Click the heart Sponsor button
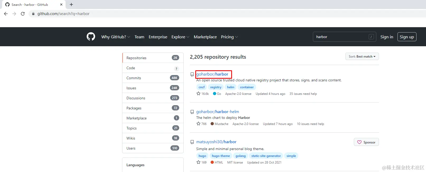This screenshot has height=172, width=426. coord(366,142)
